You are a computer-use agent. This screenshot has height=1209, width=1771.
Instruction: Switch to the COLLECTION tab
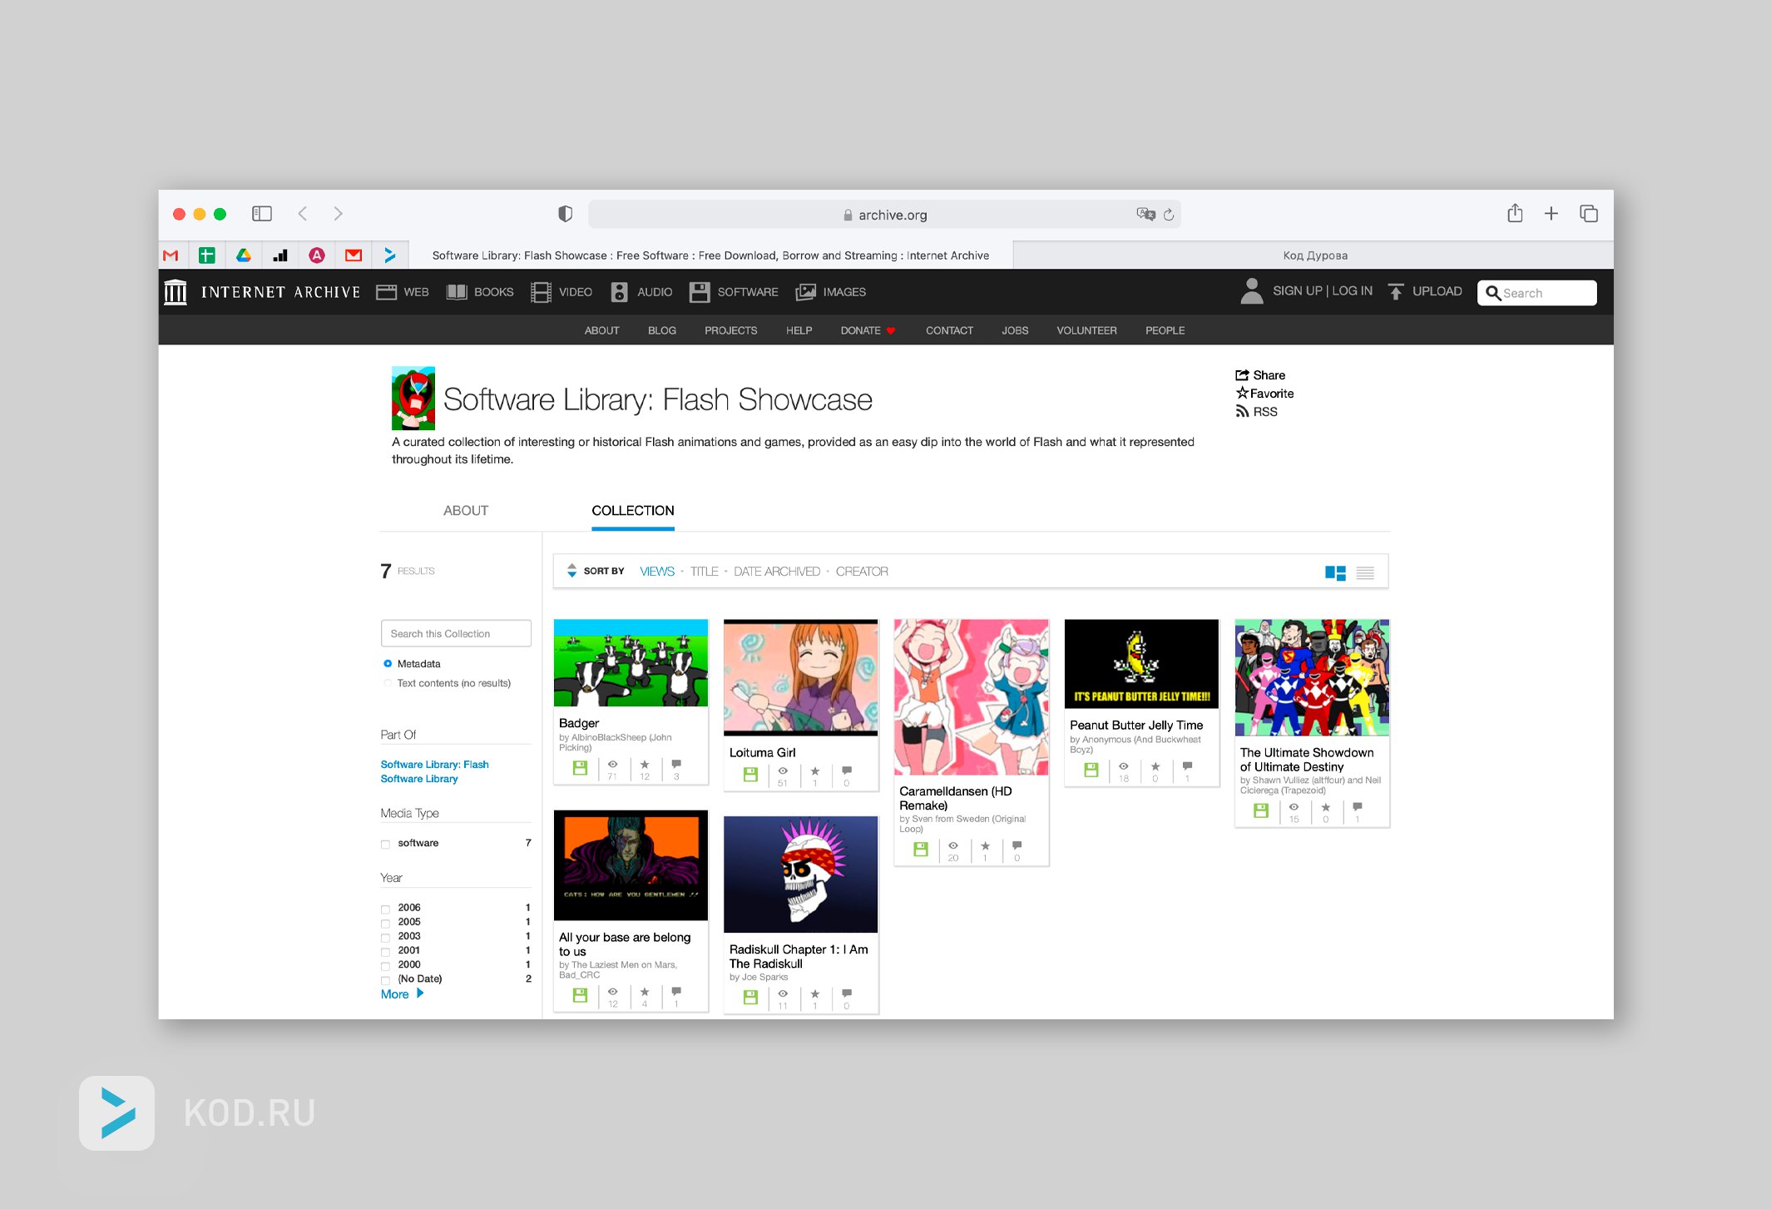point(633,511)
